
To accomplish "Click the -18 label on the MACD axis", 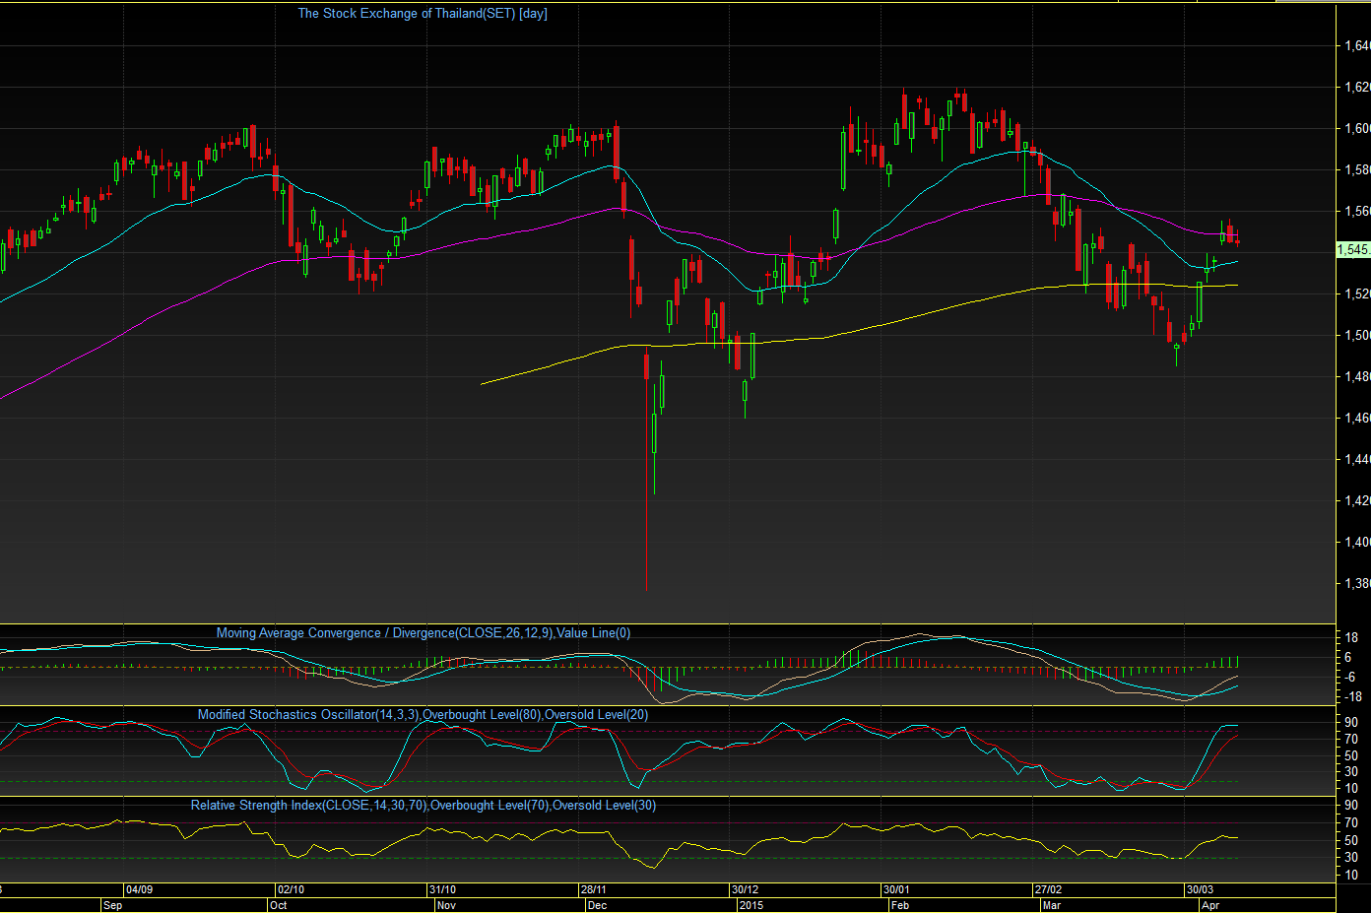I will coord(1352,697).
